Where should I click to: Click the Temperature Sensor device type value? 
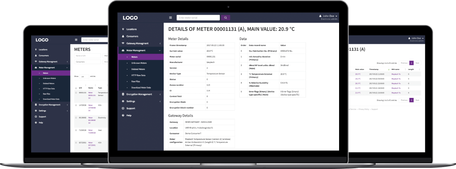pos(216,74)
